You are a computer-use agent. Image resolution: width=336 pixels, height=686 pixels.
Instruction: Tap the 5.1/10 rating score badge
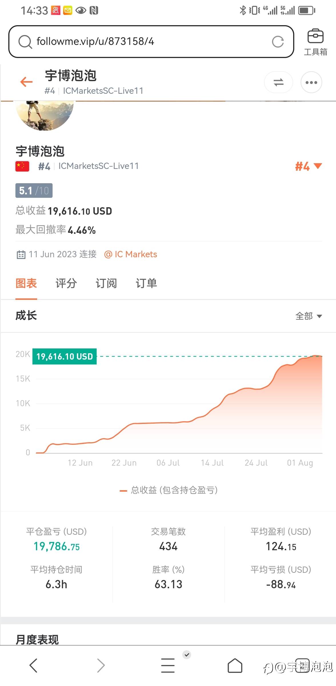(x=34, y=191)
